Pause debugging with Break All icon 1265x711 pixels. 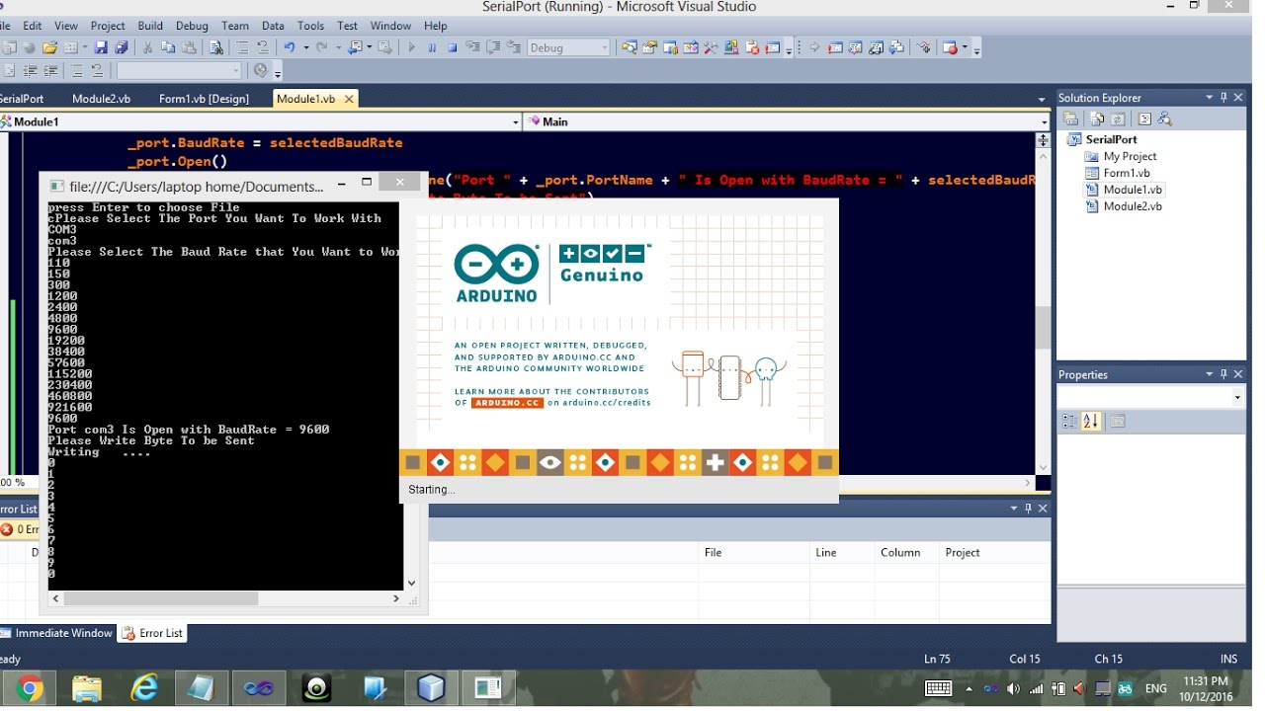pos(432,47)
